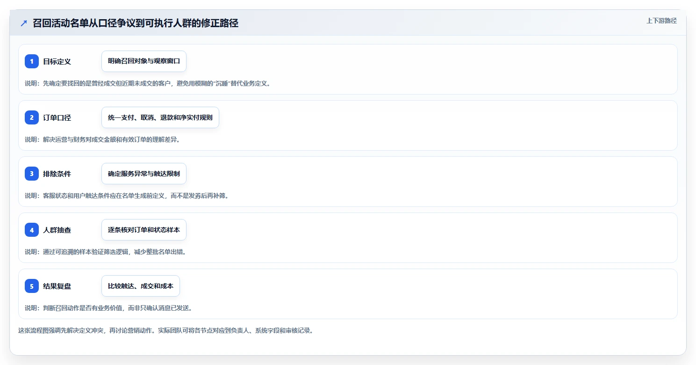The width and height of the screenshot is (696, 365).
Task: Click the 明确召回对象与观察窗口 chip
Action: click(144, 61)
